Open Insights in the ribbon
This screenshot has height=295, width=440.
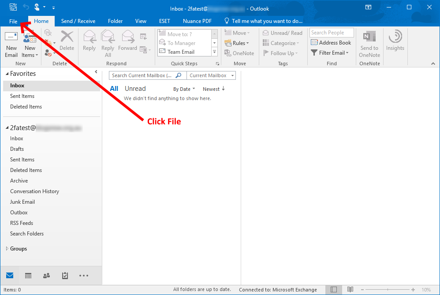395,41
